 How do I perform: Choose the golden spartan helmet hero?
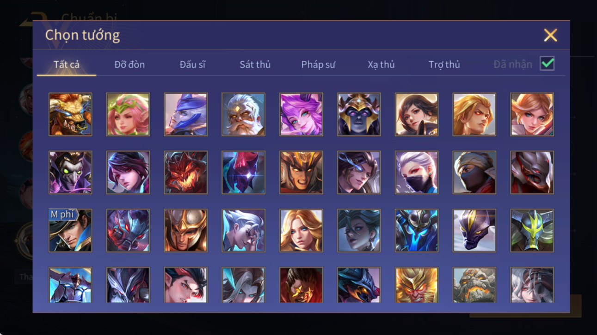point(185,231)
